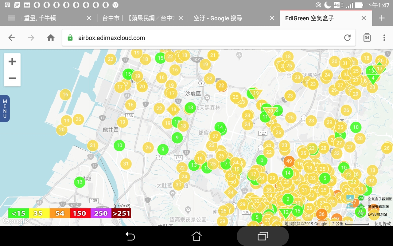Select the orange 36 sensor marker
The height and width of the screenshot is (246, 393).
(321, 214)
